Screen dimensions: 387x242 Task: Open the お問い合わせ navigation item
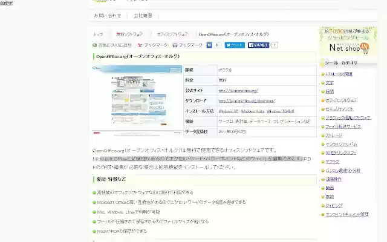(x=108, y=16)
